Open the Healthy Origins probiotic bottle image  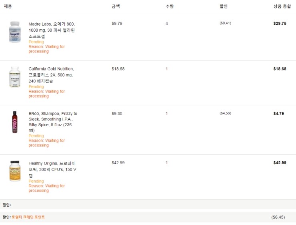pyautogui.click(x=15, y=171)
